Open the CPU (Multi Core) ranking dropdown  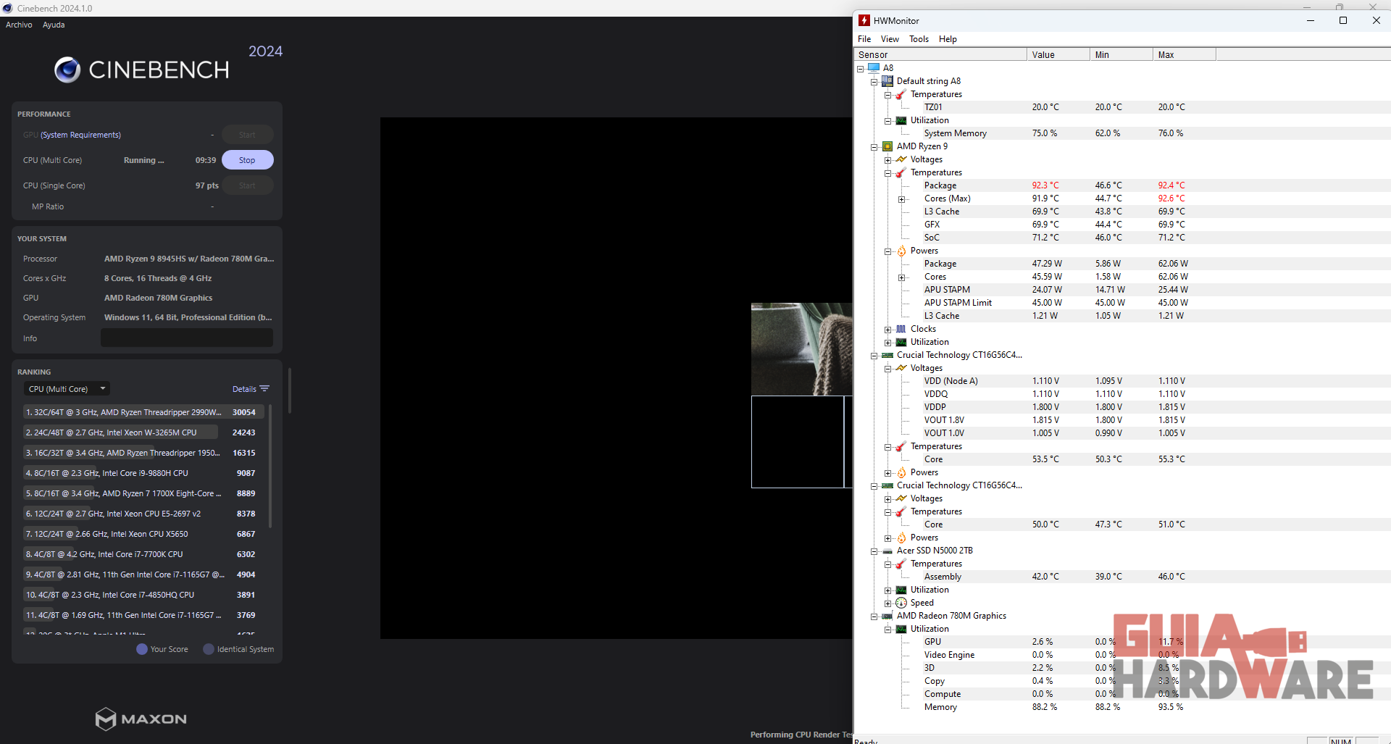coord(67,389)
